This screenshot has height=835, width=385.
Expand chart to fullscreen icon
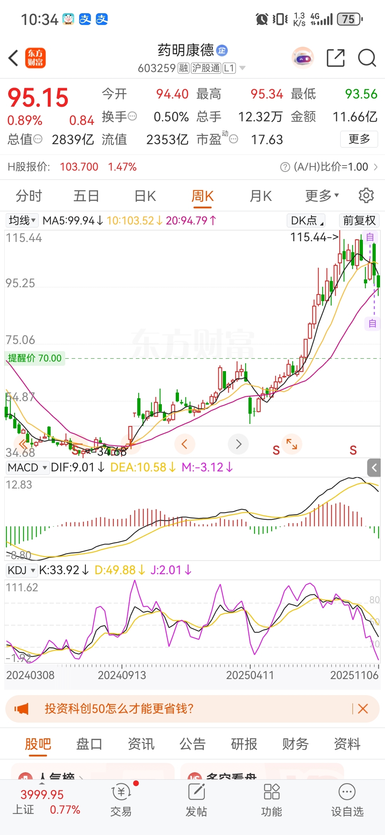[292, 444]
